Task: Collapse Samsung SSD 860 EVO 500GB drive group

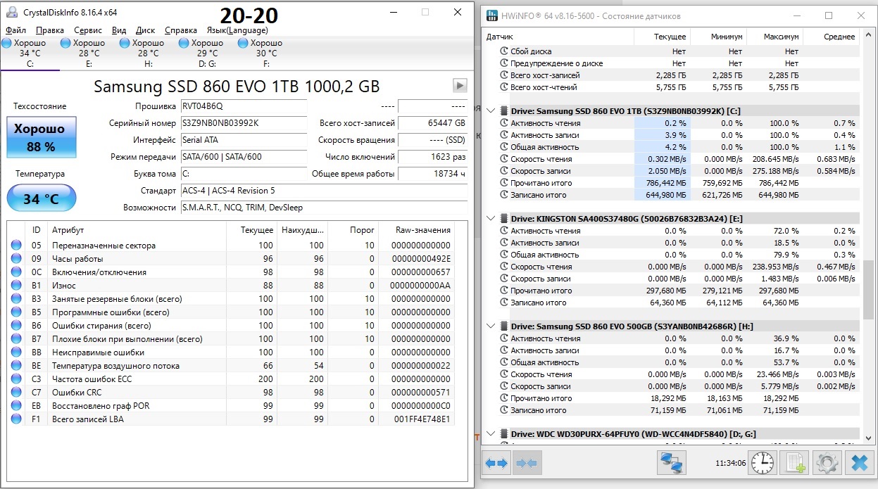Action: pos(491,326)
